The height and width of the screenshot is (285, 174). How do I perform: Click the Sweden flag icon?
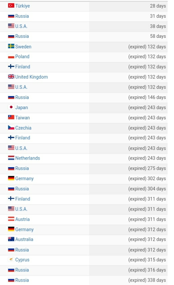tap(11, 46)
